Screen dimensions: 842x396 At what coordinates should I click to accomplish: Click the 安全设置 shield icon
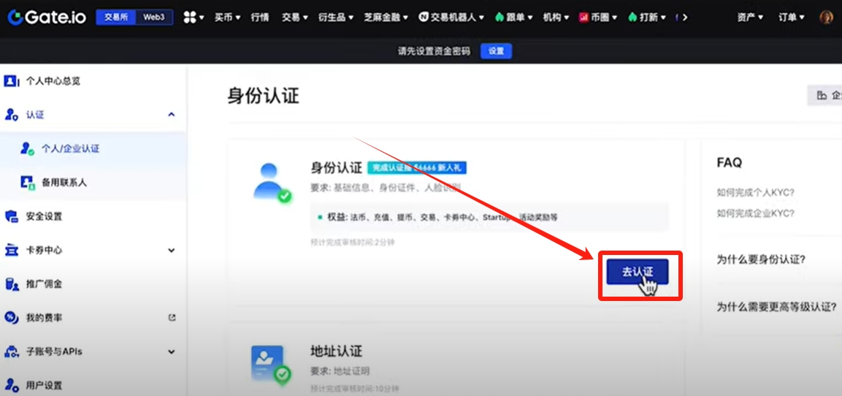(11, 216)
